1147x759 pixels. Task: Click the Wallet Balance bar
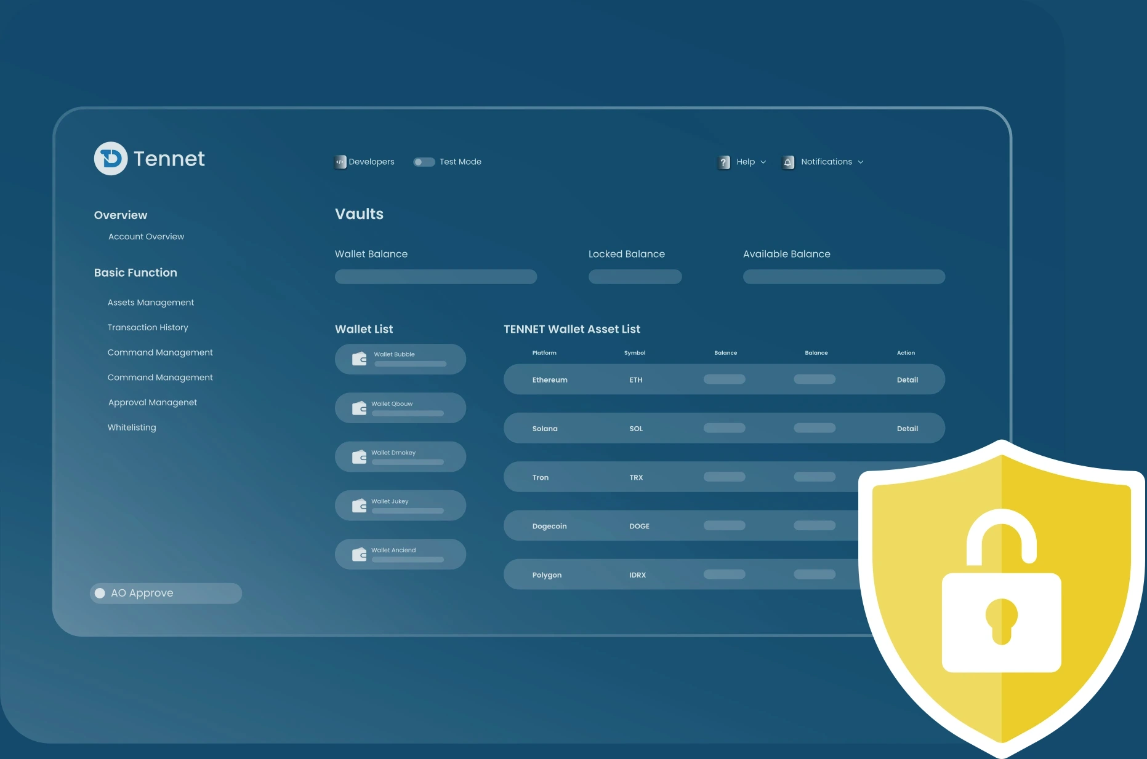(x=435, y=277)
